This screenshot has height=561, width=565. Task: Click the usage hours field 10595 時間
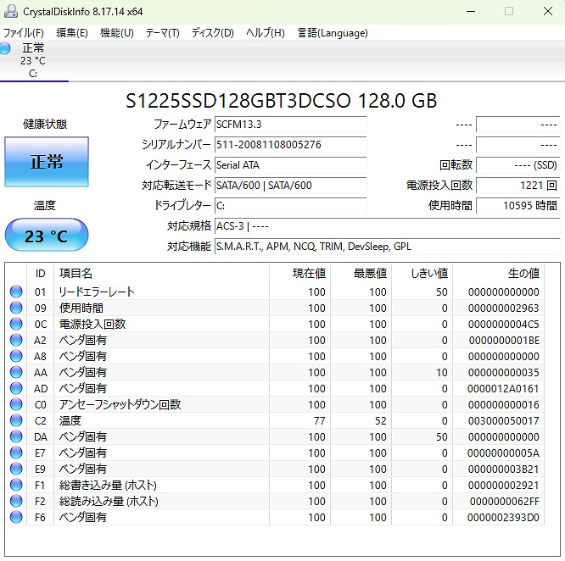[518, 206]
